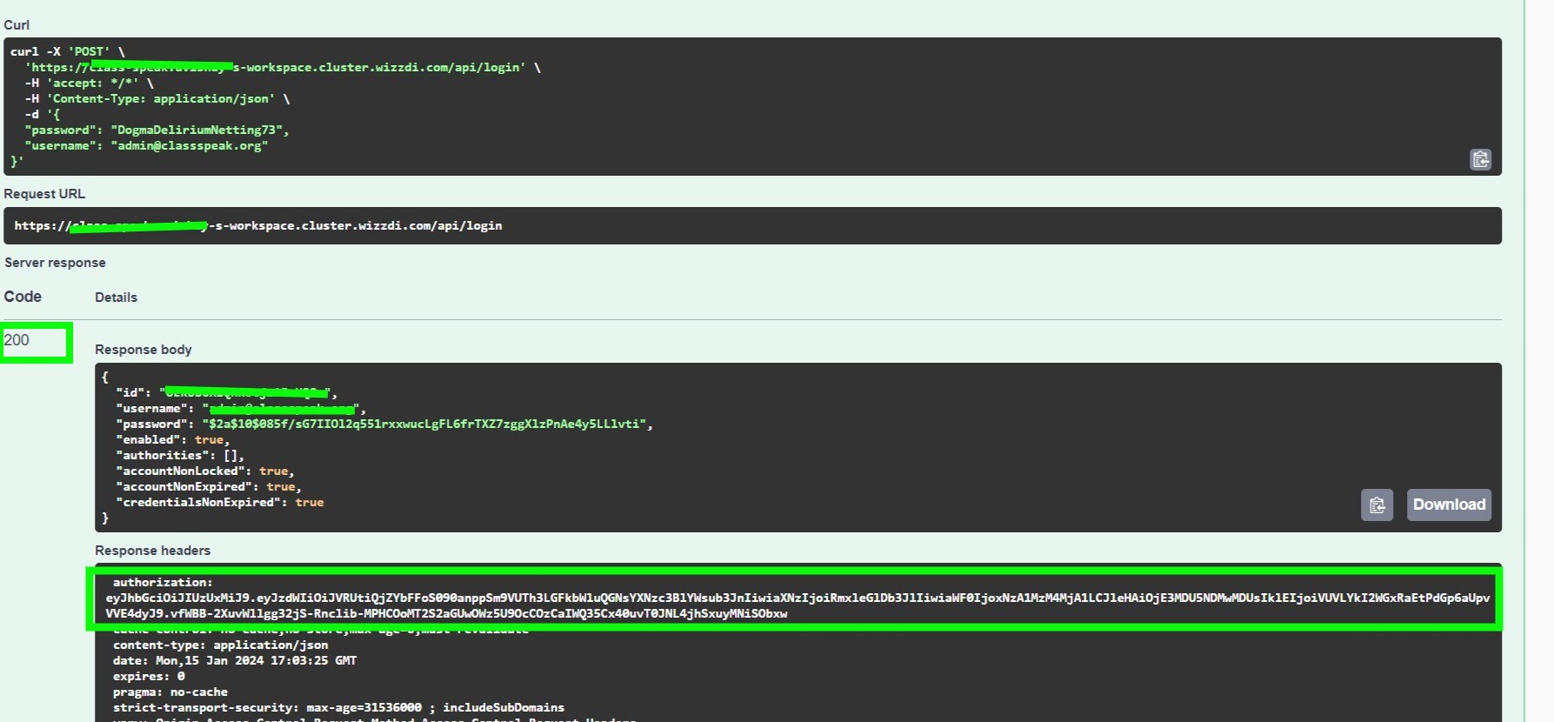The height and width of the screenshot is (722, 1554).
Task: Click the content-type: application/json response header
Action: coord(221,645)
